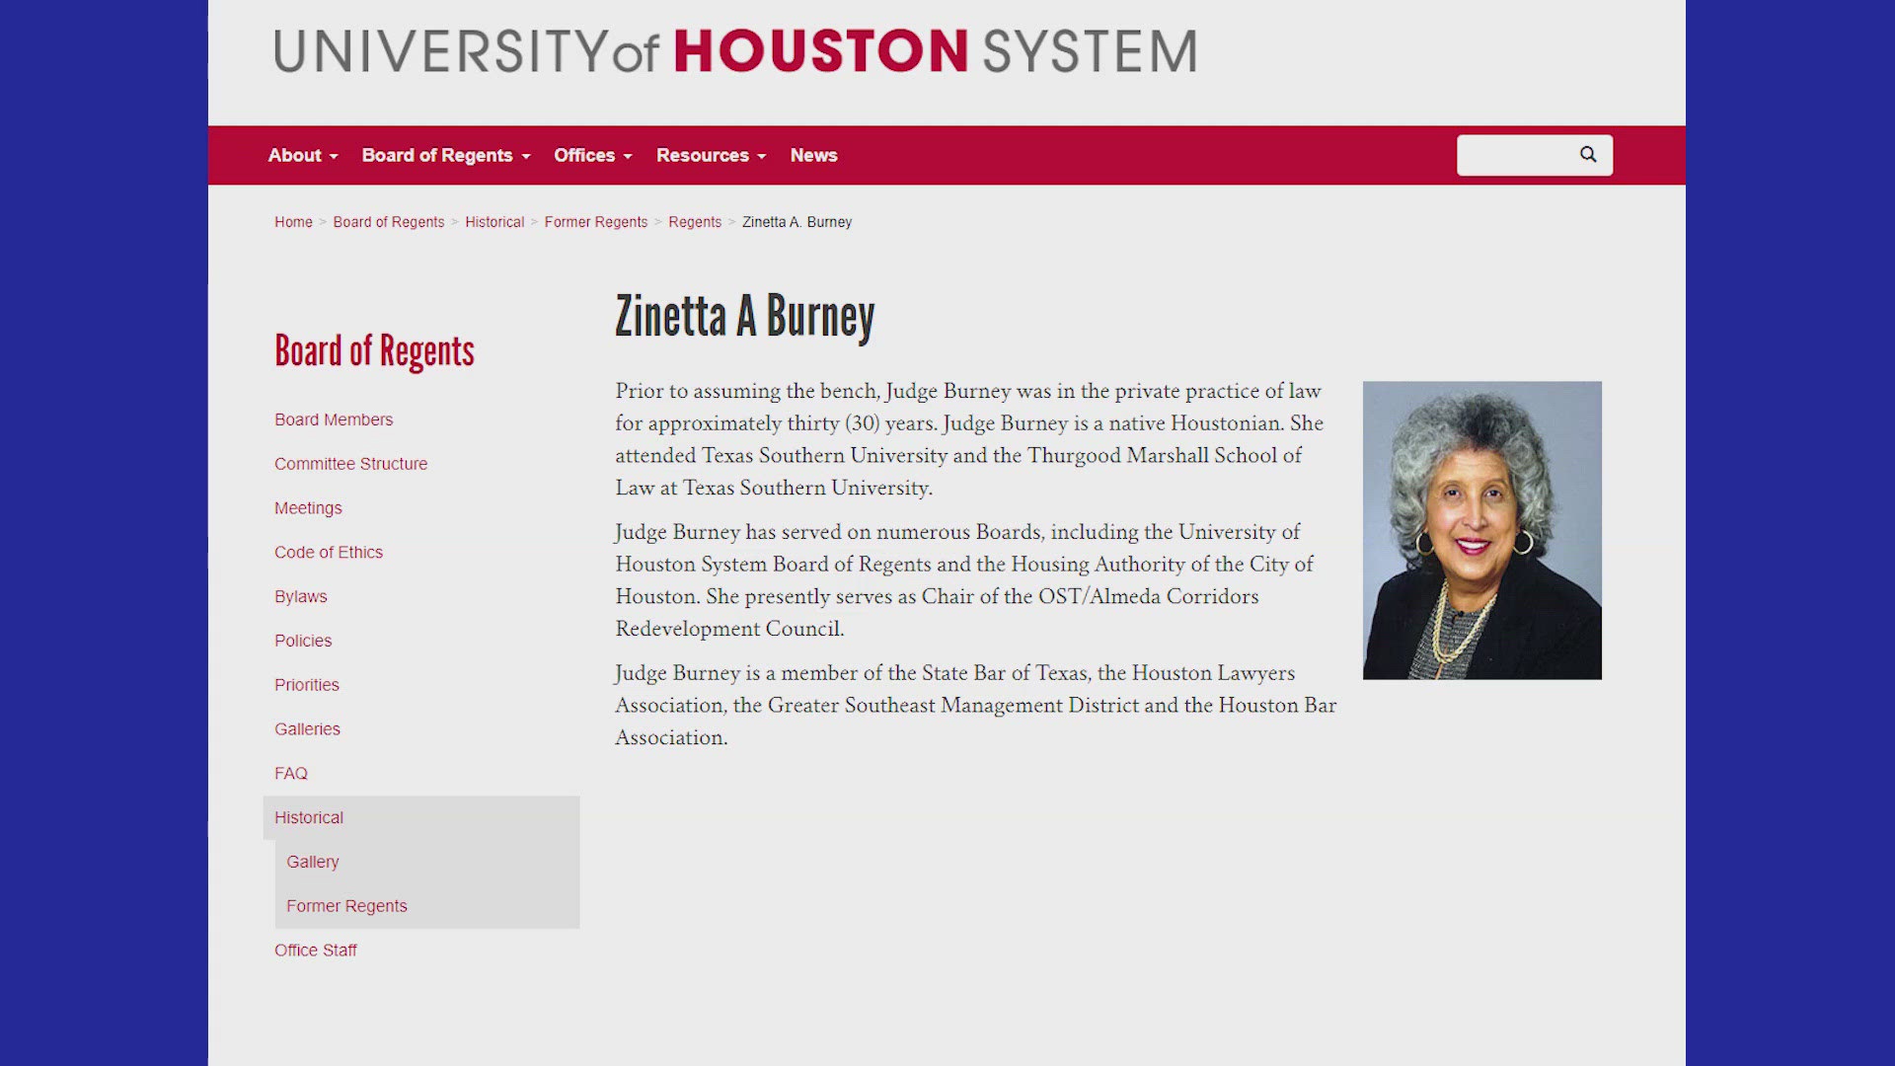The image size is (1895, 1066).
Task: Select Historical in the sidebar
Action: [x=309, y=817]
